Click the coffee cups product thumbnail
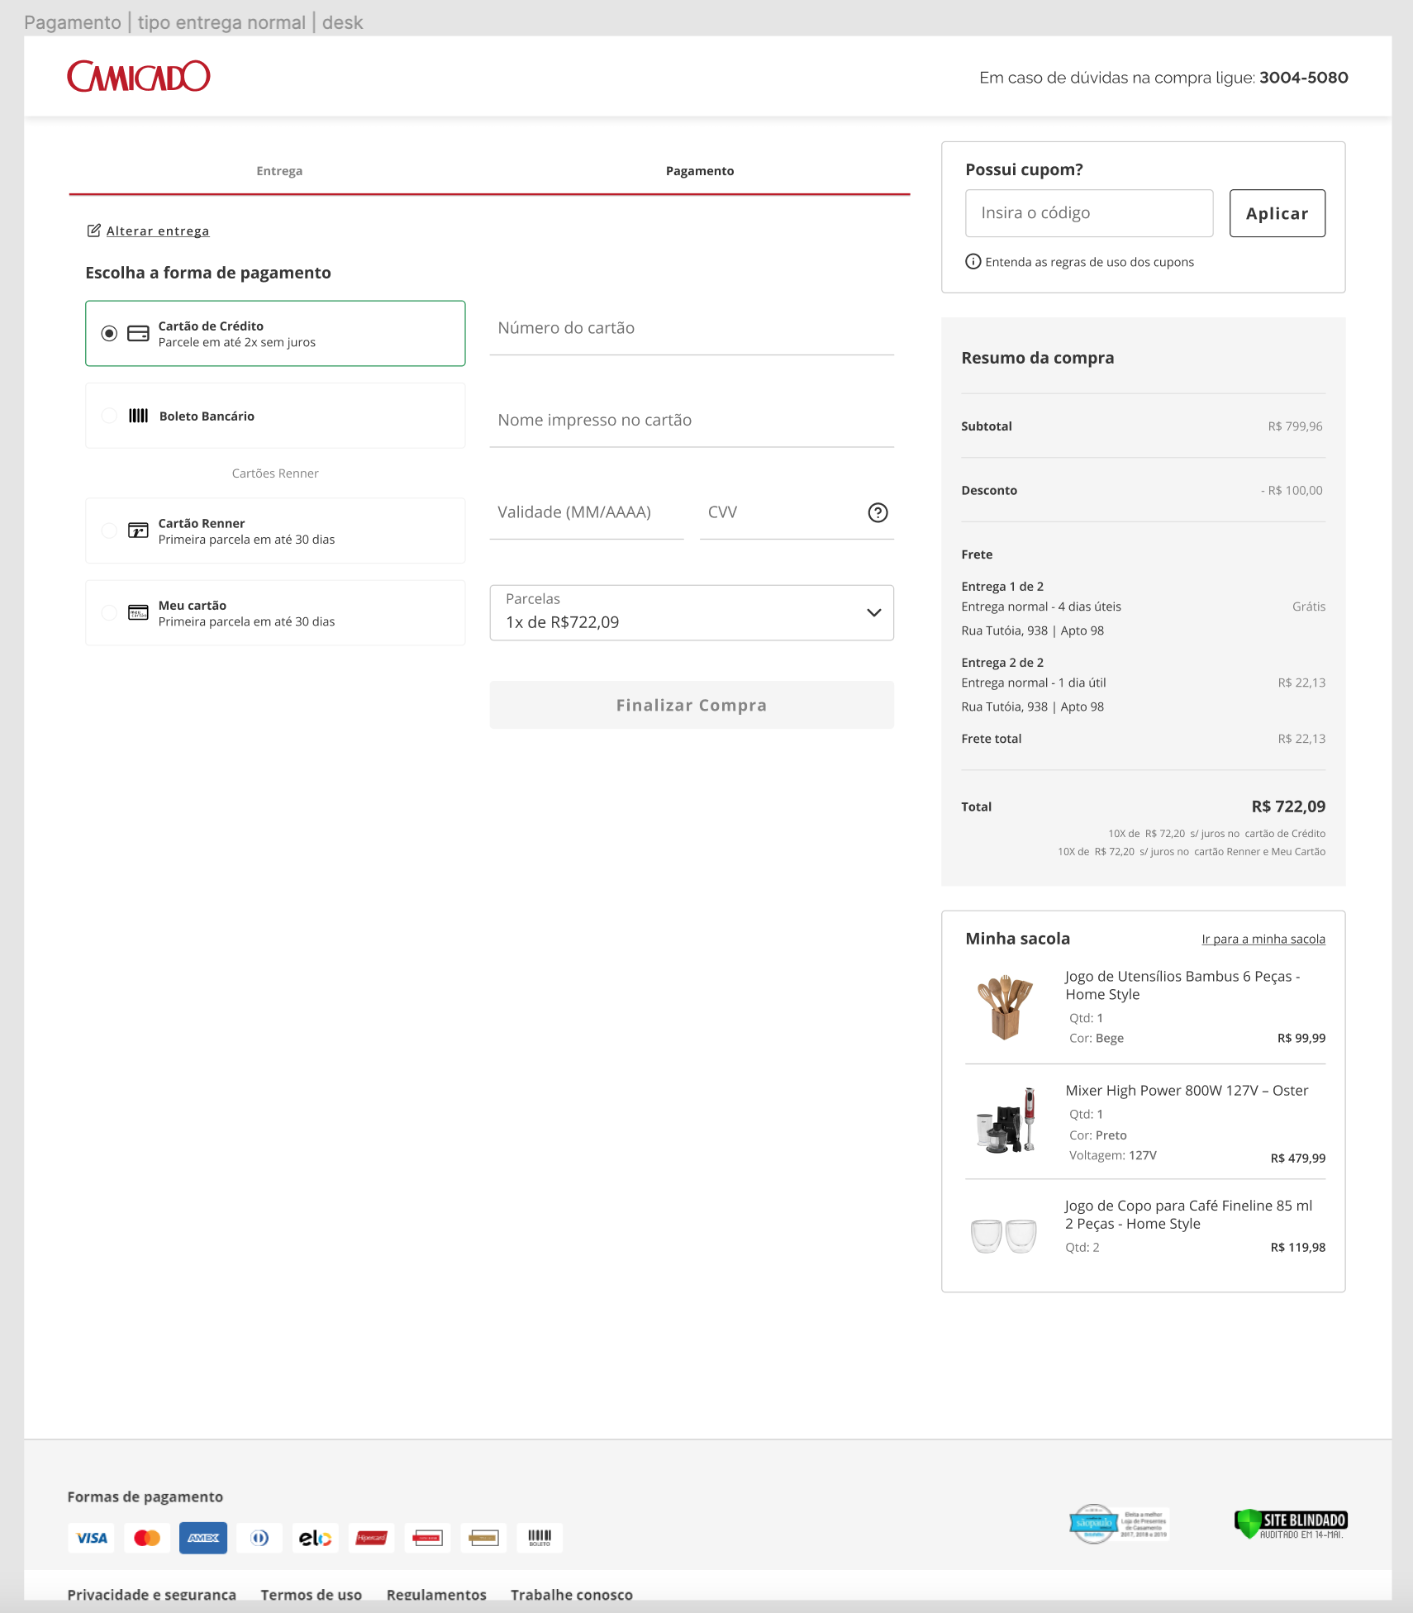Screen dimensions: 1413x1613 (1004, 1235)
